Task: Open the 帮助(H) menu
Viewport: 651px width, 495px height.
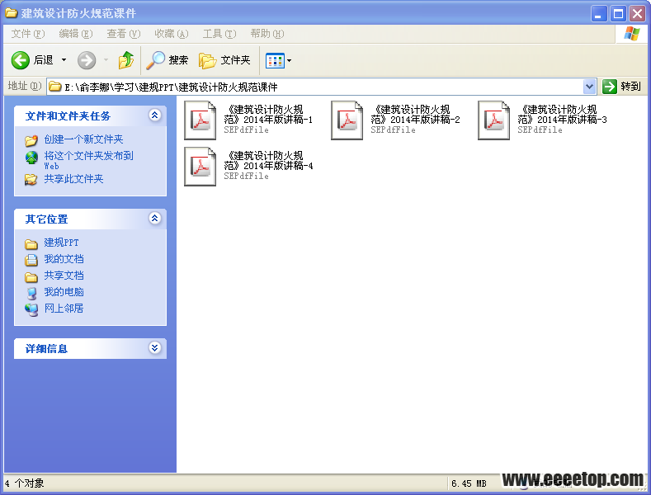Action: tap(267, 34)
